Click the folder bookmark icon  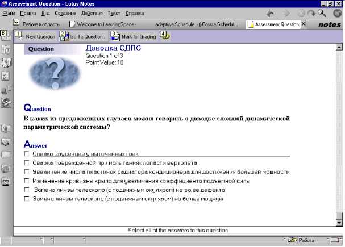[6, 155]
